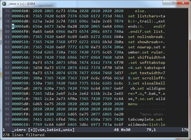This screenshot has width=191, height=140.
Task: Click the [vim,latin1,unix] status line entry
Action: pyautogui.click(x=55, y=130)
